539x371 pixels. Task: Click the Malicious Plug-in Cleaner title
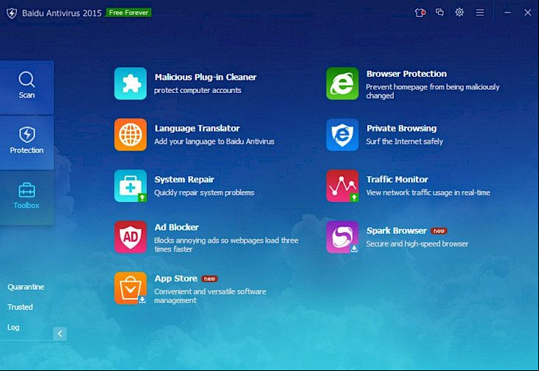click(206, 77)
